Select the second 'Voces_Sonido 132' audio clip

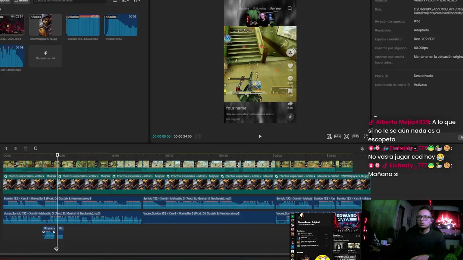[209, 218]
